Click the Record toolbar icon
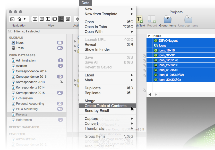The image size is (215, 150). [x=152, y=19]
